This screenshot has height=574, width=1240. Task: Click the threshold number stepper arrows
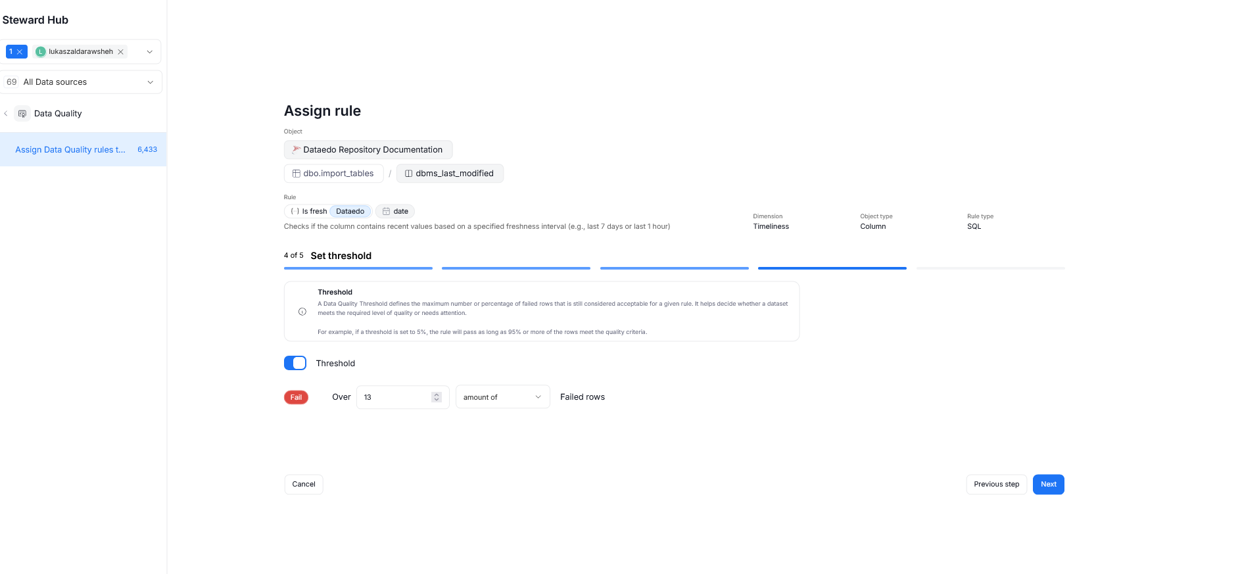(437, 397)
